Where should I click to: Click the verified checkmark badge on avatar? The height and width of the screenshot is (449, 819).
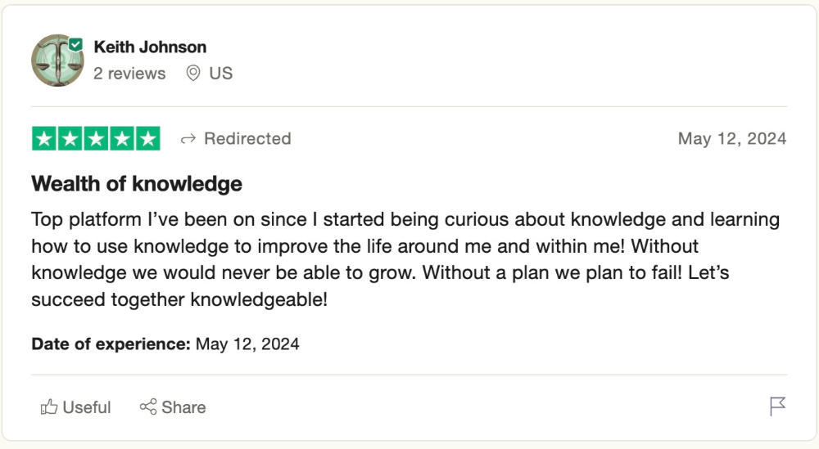point(76,44)
